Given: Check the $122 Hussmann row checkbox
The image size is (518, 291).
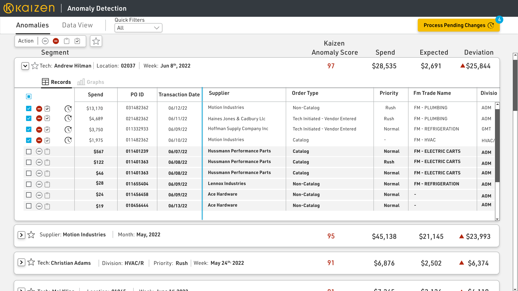Looking at the screenshot, I should pyautogui.click(x=29, y=162).
